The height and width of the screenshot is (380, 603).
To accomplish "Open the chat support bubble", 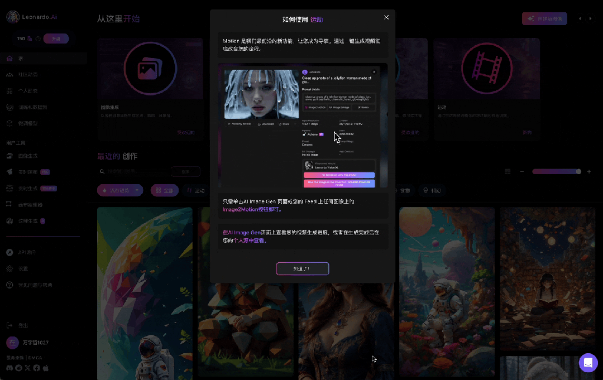I will 588,362.
